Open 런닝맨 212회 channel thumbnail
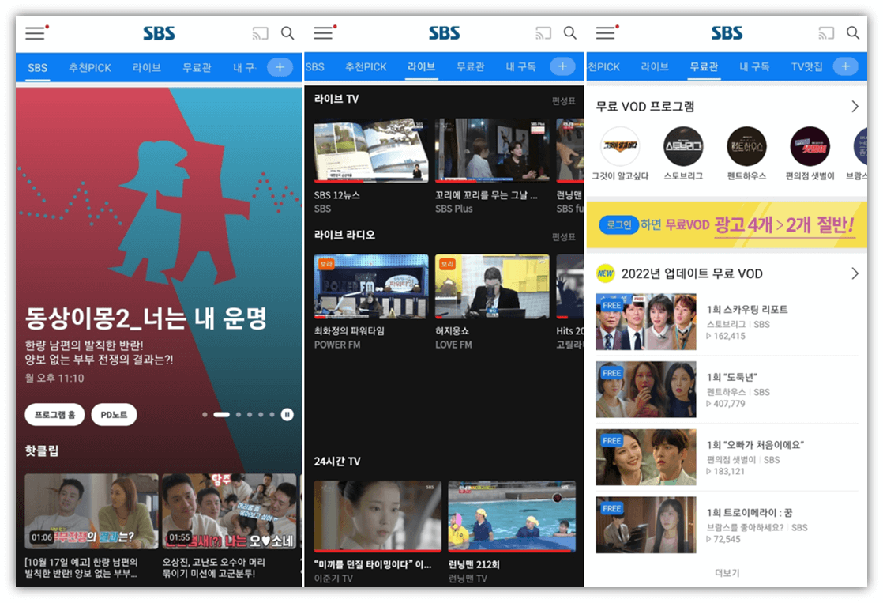 point(512,515)
